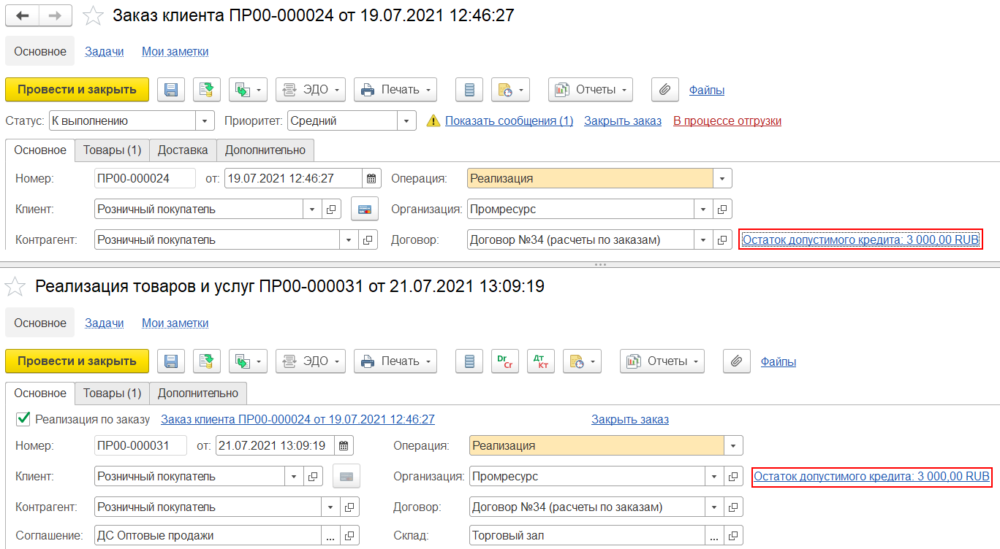Image resolution: width=1000 pixels, height=549 pixels.
Task: Show Dr/Cr accounting entries
Action: pyautogui.click(x=505, y=361)
